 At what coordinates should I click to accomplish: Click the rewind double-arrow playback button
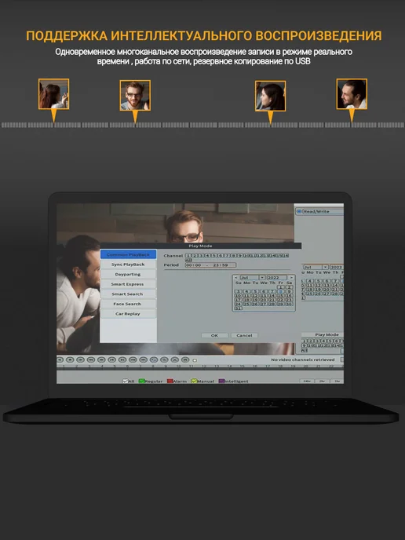click(x=91, y=359)
